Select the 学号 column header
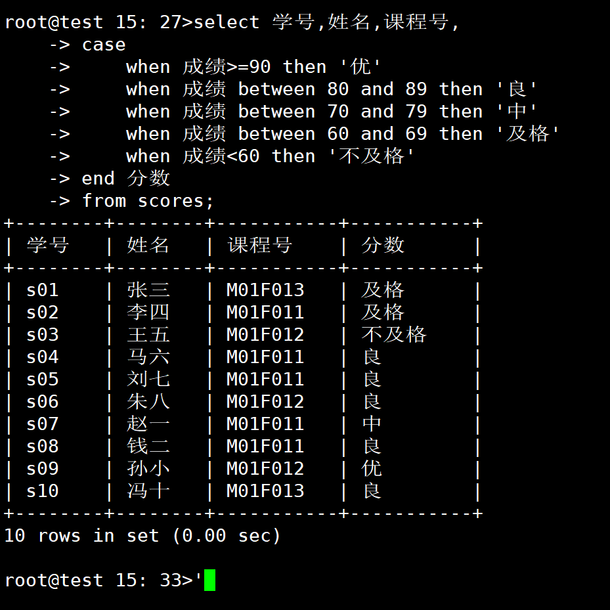This screenshot has width=610, height=610. (48, 246)
